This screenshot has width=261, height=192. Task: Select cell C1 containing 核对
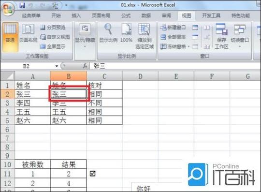tap(104, 85)
